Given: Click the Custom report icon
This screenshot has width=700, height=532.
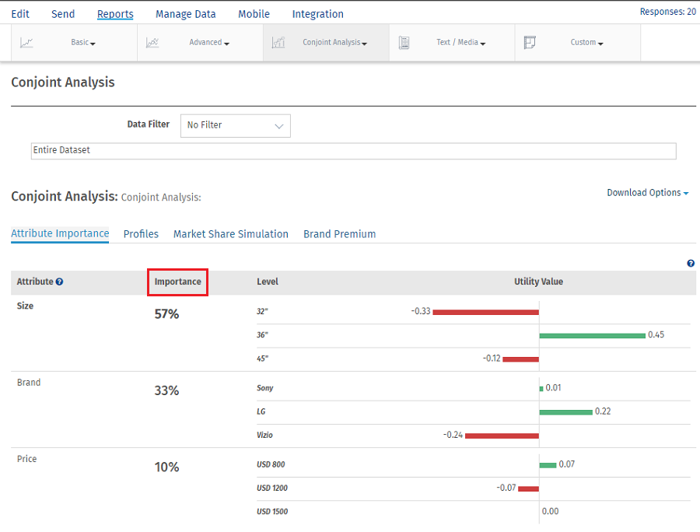Looking at the screenshot, I should pyautogui.click(x=530, y=43).
